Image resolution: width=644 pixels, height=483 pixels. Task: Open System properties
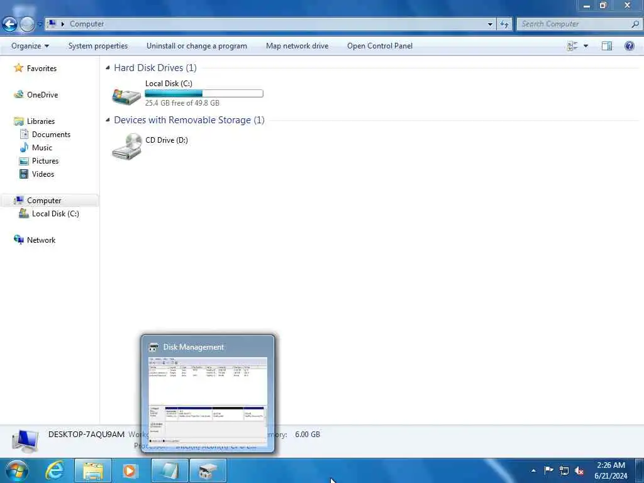pyautogui.click(x=97, y=46)
